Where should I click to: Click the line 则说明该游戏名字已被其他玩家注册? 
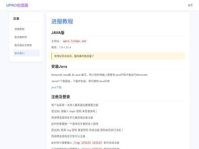(72, 118)
